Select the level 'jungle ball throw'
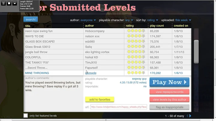The image size is (216, 121). [x=36, y=52]
